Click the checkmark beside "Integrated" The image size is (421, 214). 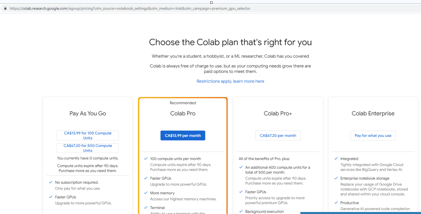pos(336,159)
